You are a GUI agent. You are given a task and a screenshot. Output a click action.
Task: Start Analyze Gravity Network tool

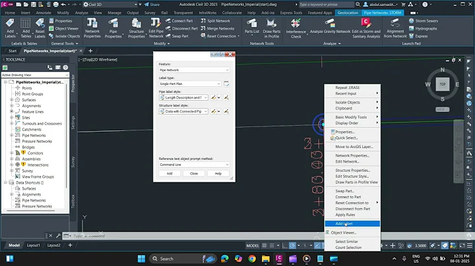[x=330, y=26]
